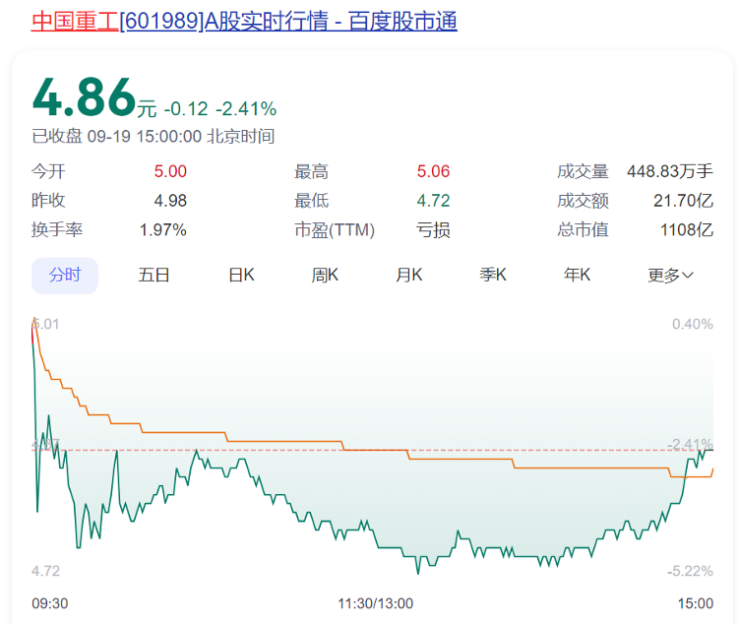Click the 昨收 value 4.98
This screenshot has height=624, width=738.
(x=170, y=201)
